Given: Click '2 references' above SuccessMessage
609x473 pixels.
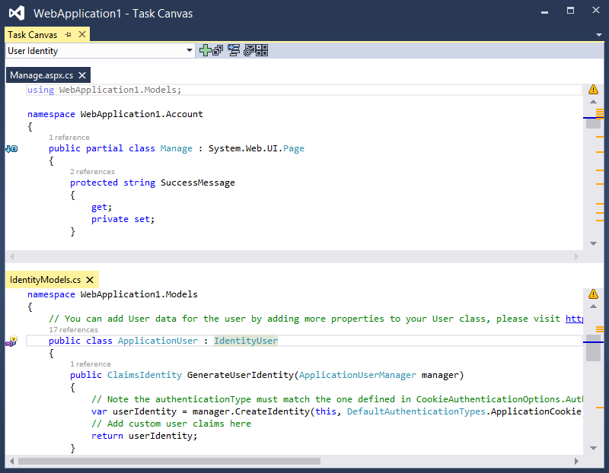Looking at the screenshot, I should [92, 172].
